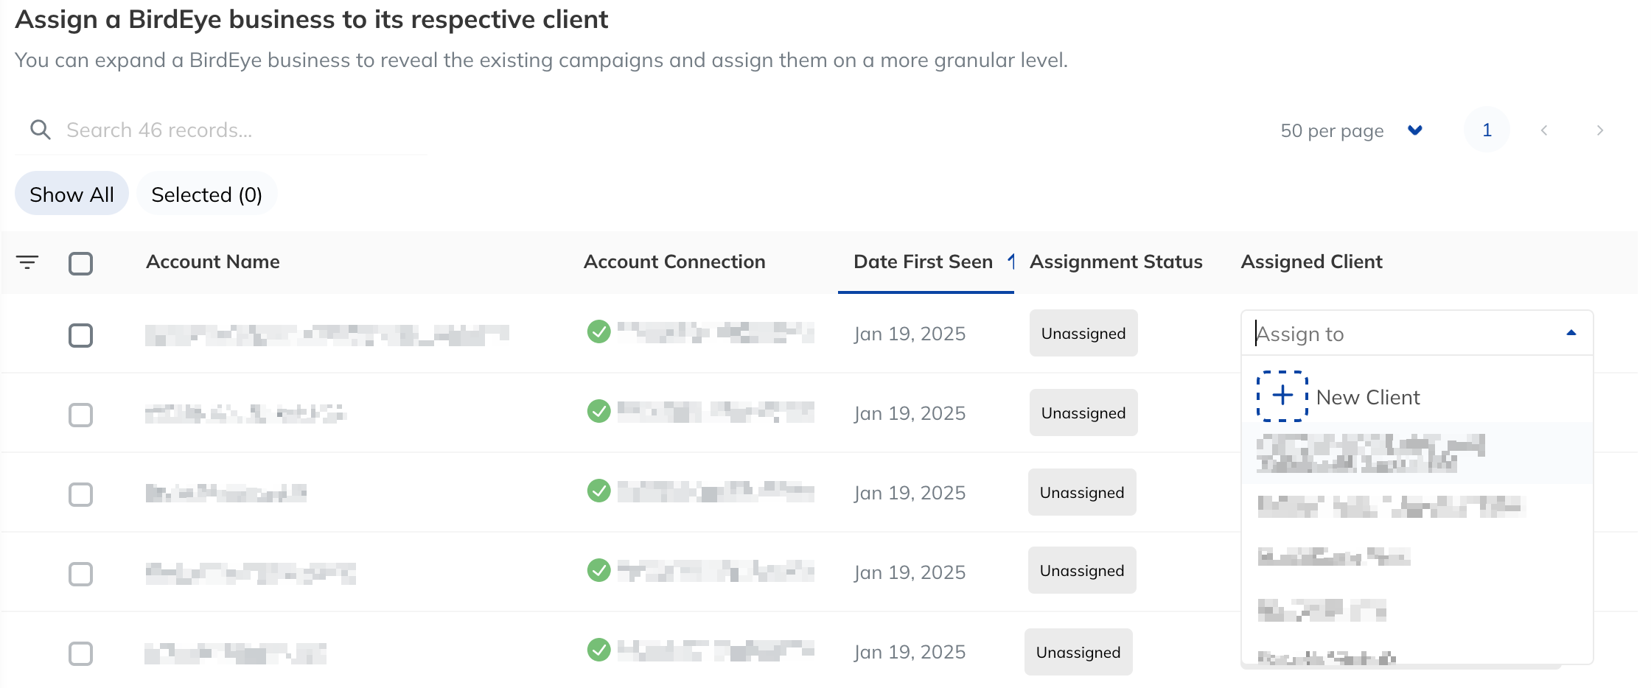
Task: Click page number 1 button
Action: 1487,130
